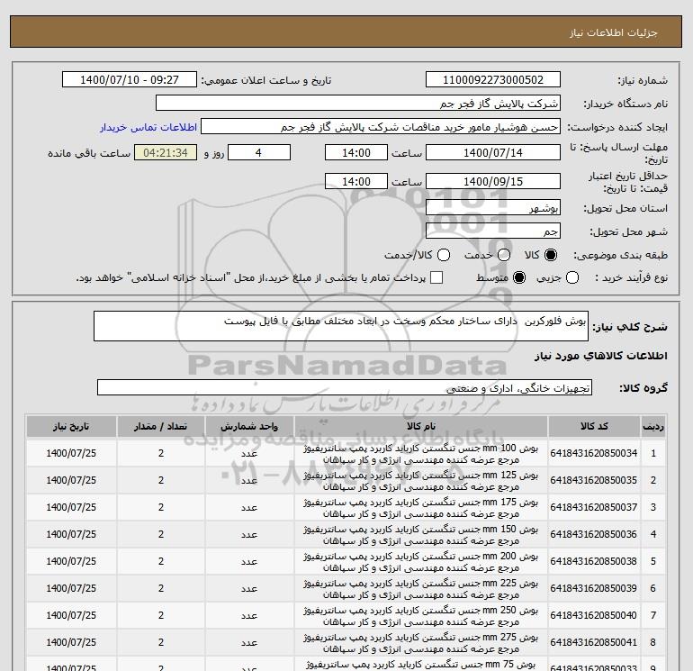Click the item name بوش 125 mm
693x671 pixels.
(x=421, y=481)
